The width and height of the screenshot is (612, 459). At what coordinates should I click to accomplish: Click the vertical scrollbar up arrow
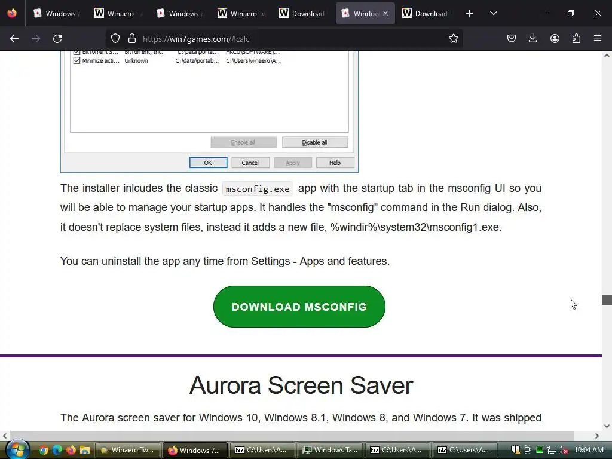pyautogui.click(x=607, y=56)
